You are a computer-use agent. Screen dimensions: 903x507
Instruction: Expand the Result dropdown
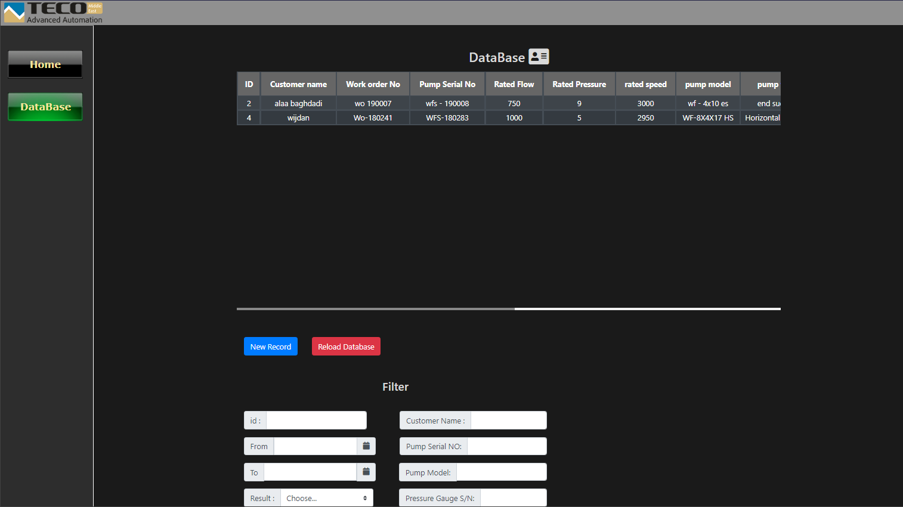326,498
